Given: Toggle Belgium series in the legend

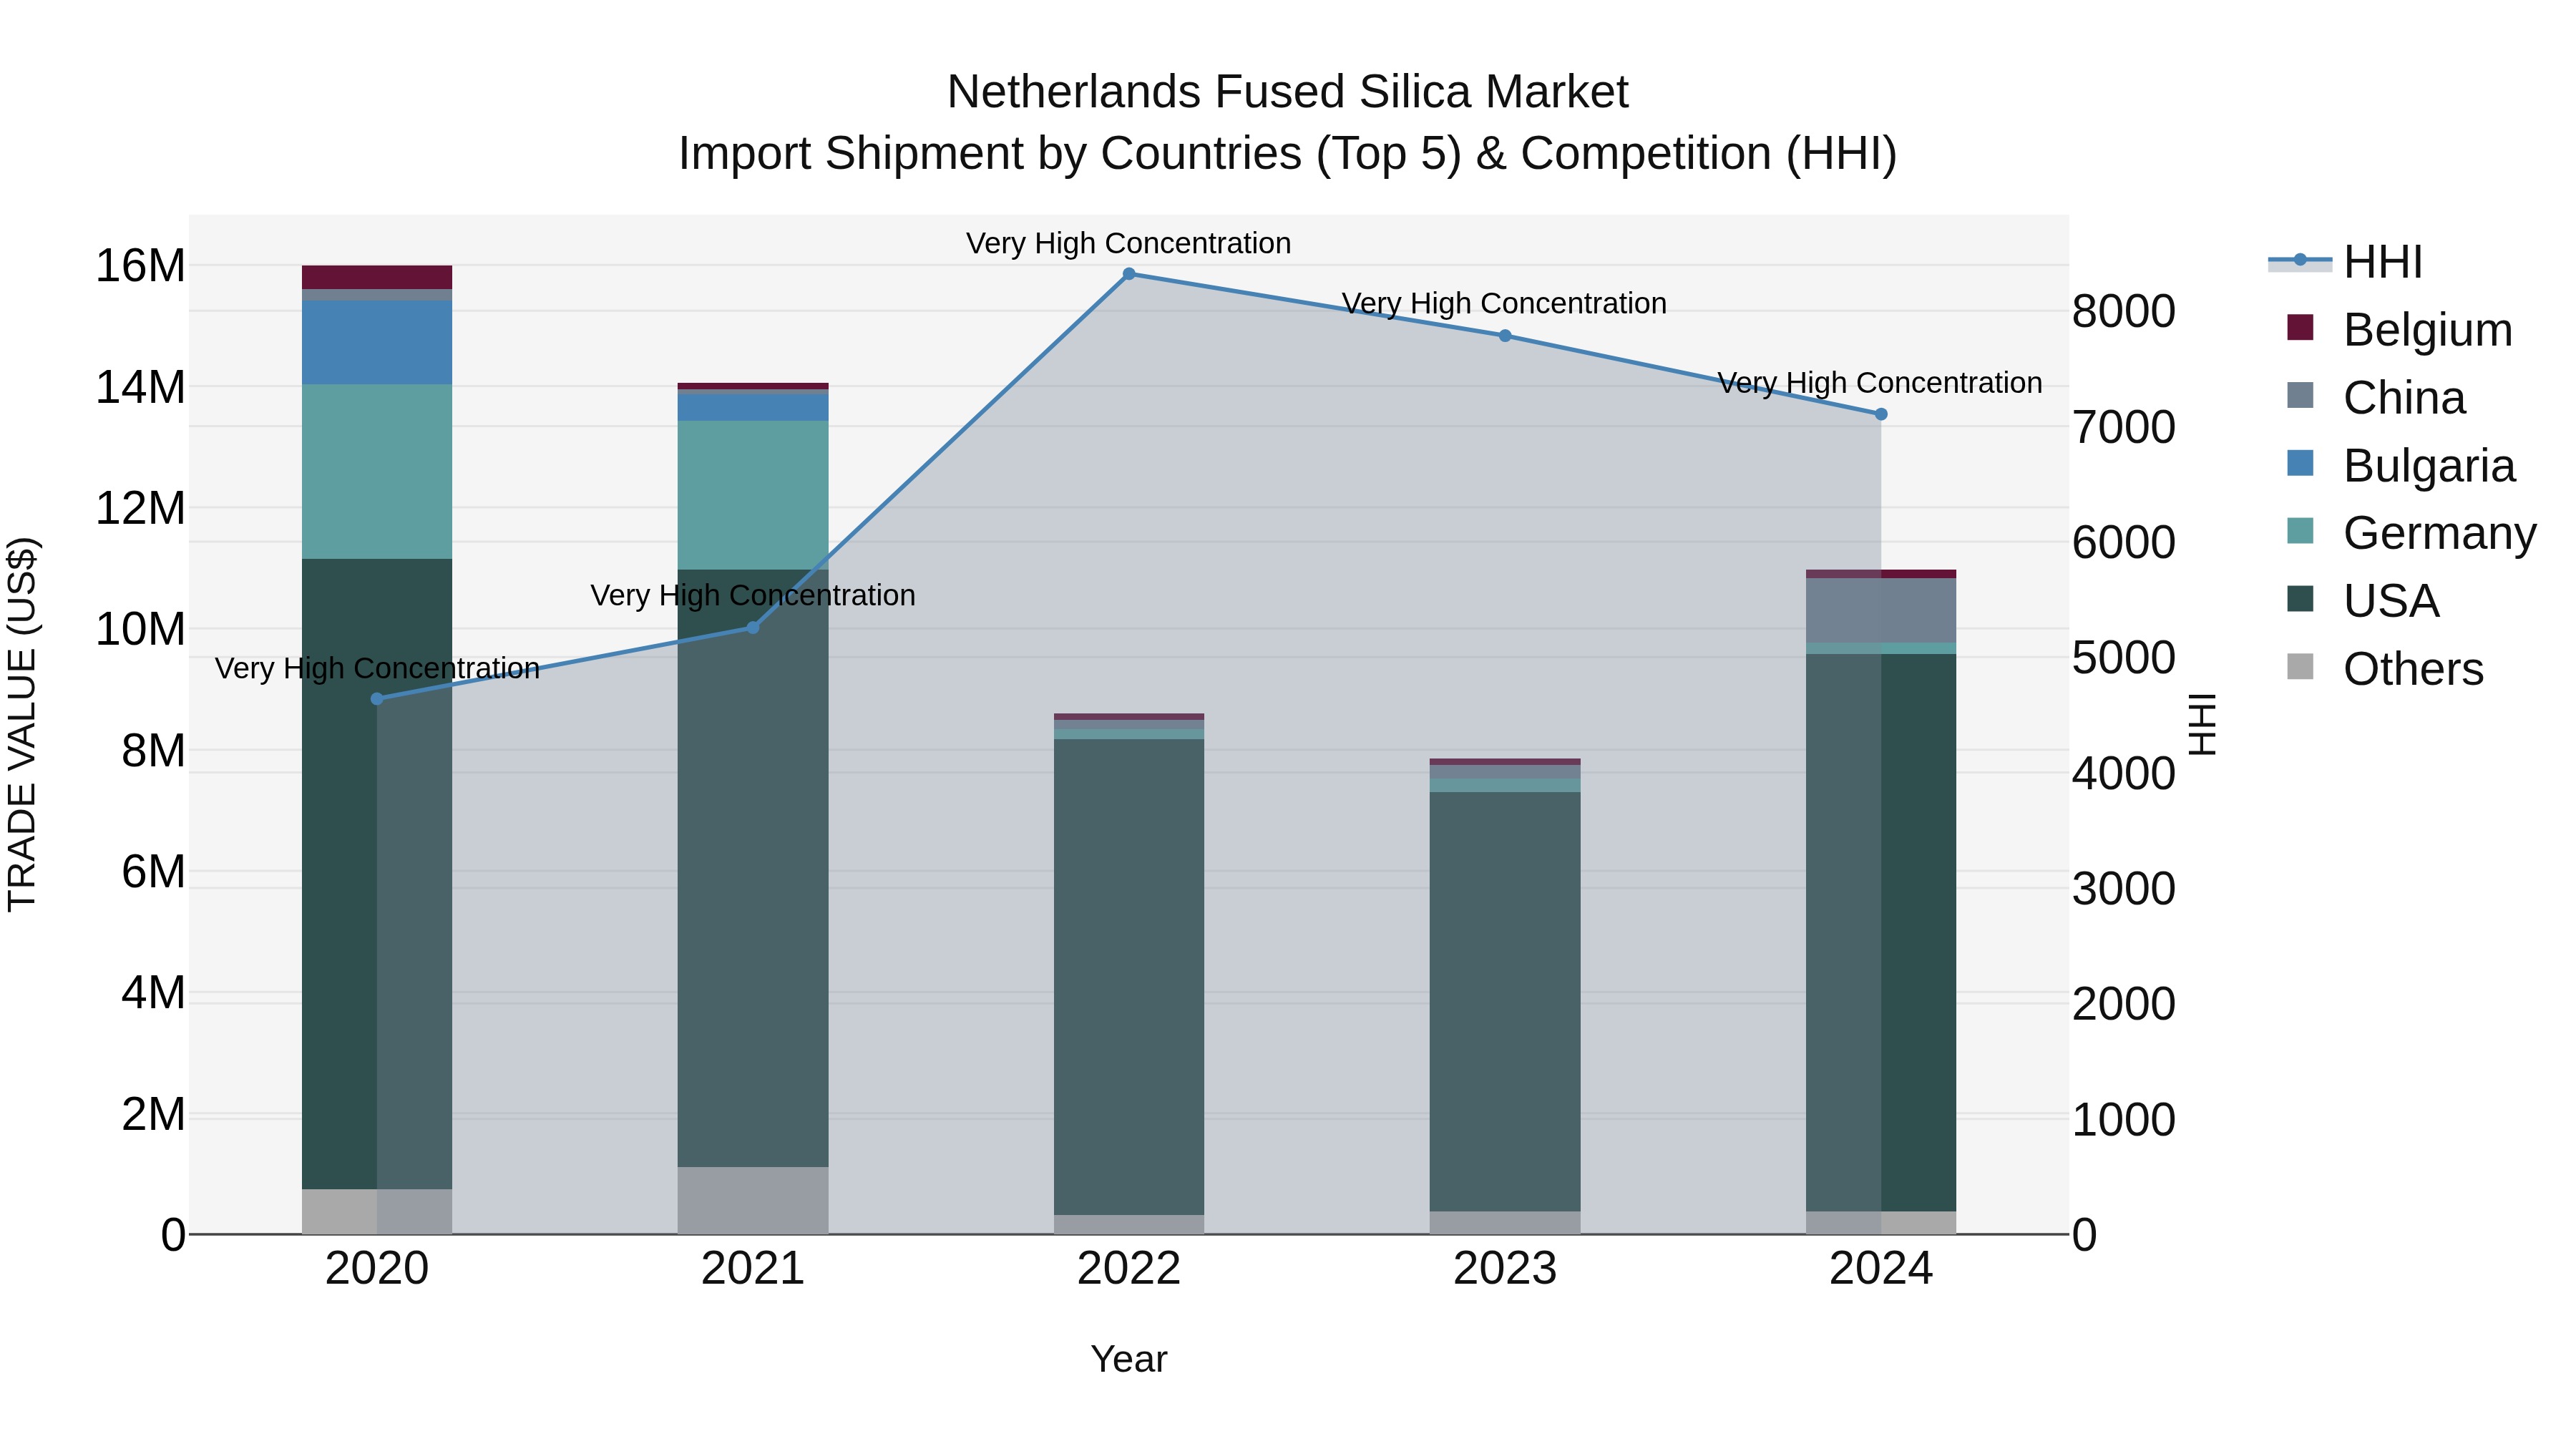Looking at the screenshot, I should click(x=2399, y=330).
